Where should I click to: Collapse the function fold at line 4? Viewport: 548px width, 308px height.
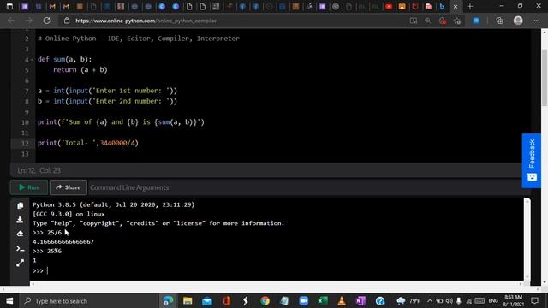[x=32, y=60]
